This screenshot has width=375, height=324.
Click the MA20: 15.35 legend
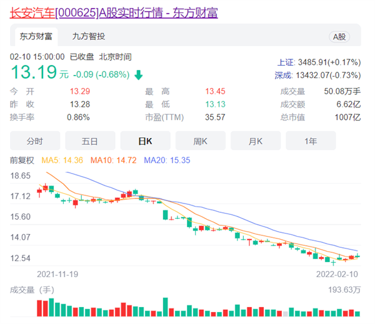(167, 160)
